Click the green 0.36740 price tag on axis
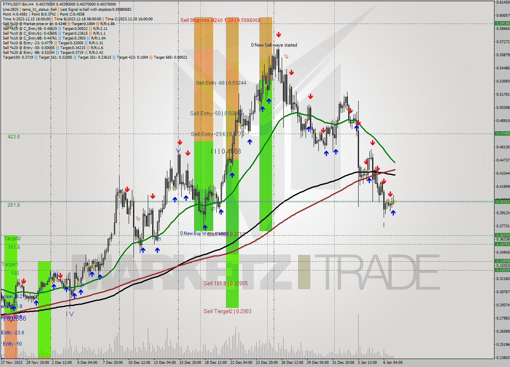 point(502,235)
